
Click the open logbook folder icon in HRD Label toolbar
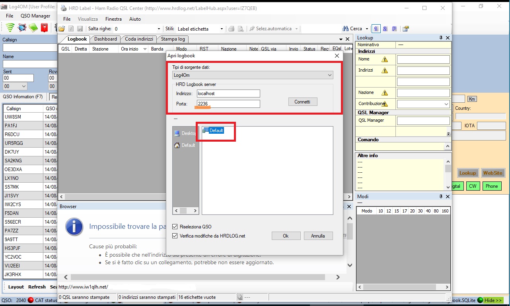[62, 29]
